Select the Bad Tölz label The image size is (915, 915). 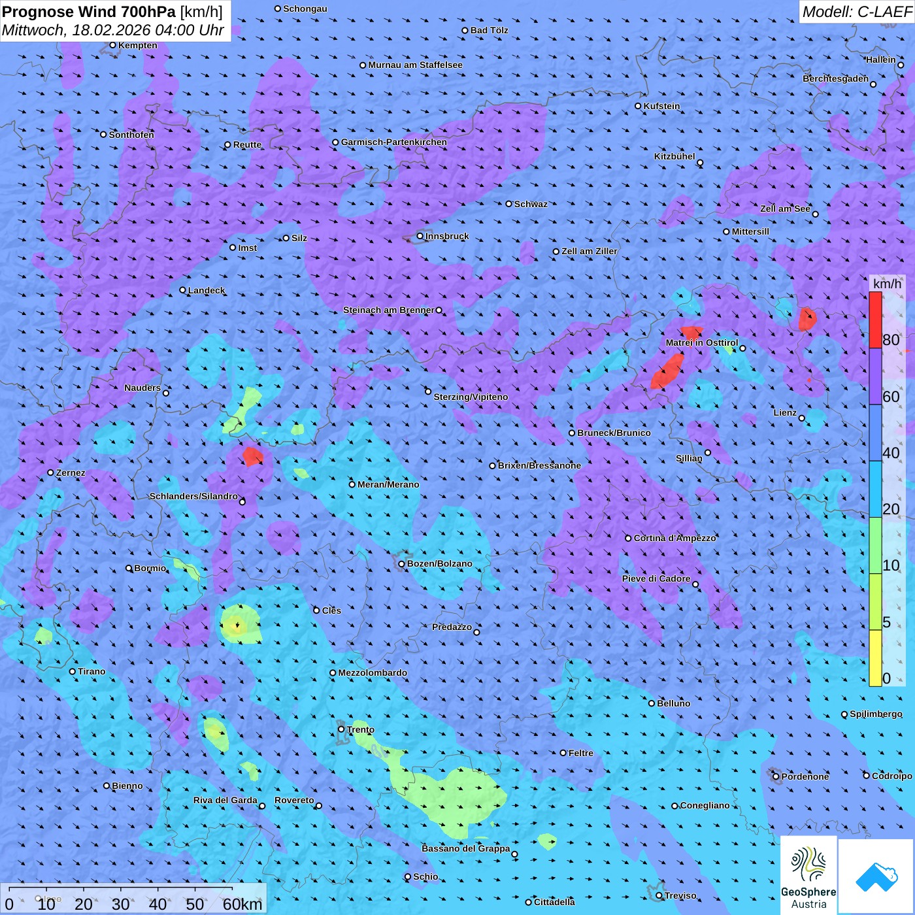pos(489,30)
